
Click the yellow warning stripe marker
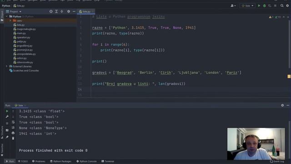(x=289, y=77)
